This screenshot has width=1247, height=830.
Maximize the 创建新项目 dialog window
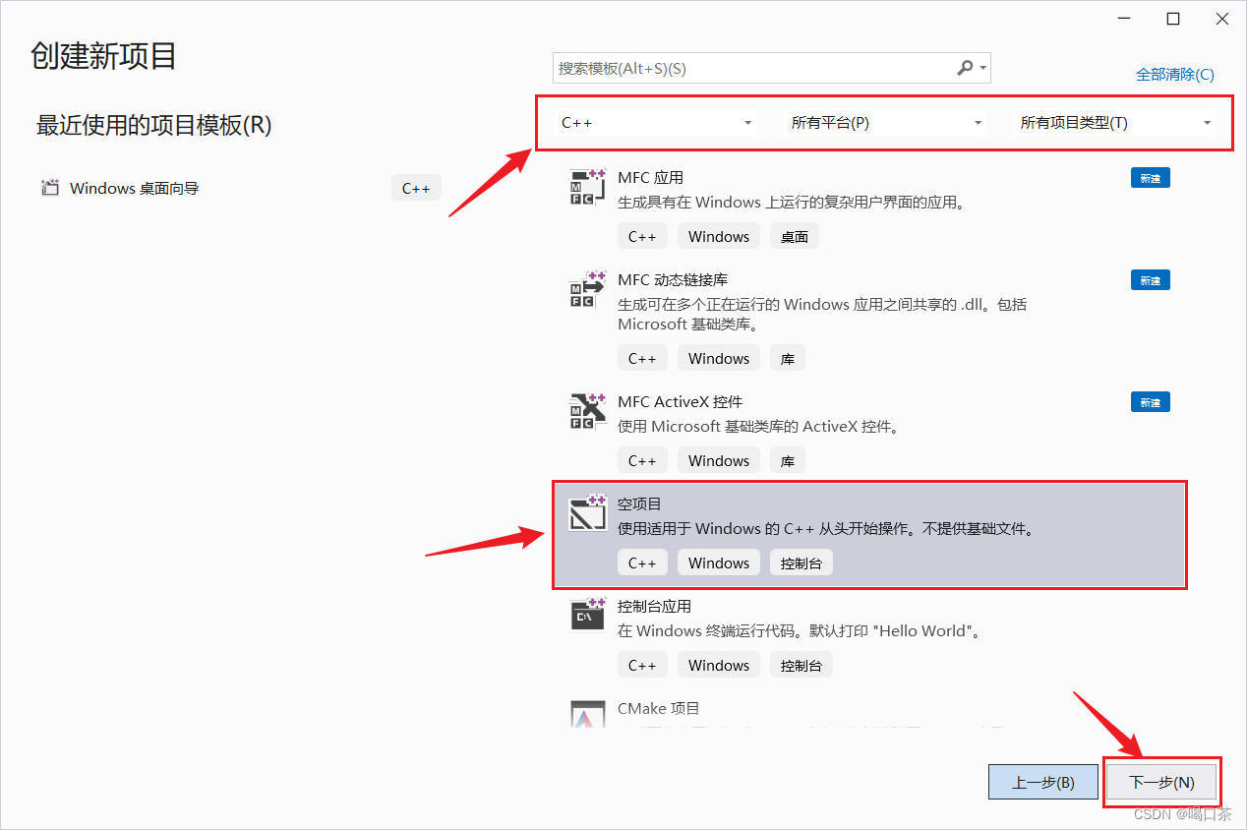[x=1172, y=19]
